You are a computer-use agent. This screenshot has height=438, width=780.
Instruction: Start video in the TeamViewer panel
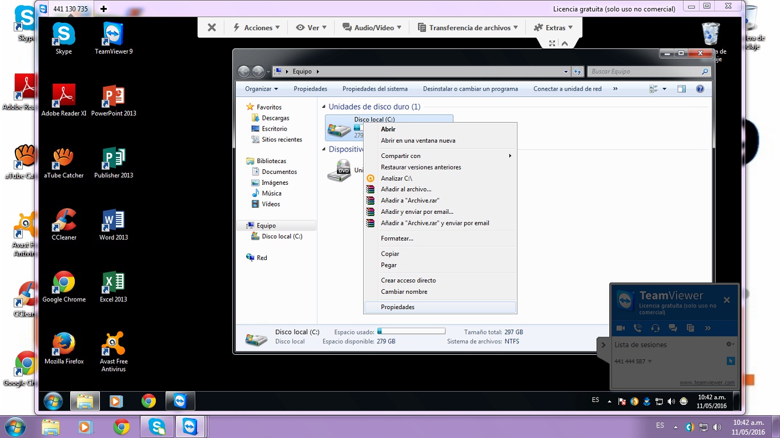pos(621,328)
